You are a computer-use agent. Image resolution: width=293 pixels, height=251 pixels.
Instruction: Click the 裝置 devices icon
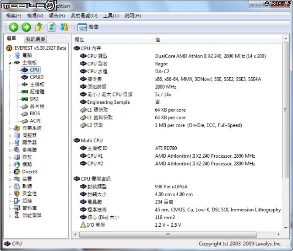coord(17,179)
